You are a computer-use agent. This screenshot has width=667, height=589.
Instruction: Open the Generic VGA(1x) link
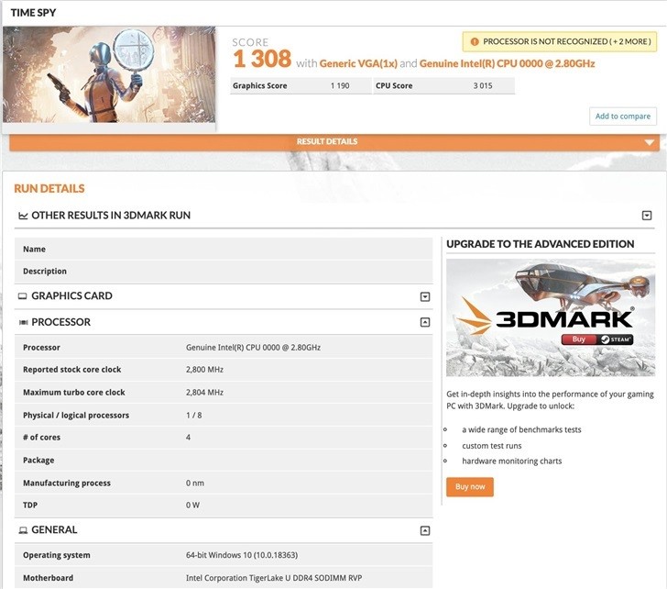(358, 63)
